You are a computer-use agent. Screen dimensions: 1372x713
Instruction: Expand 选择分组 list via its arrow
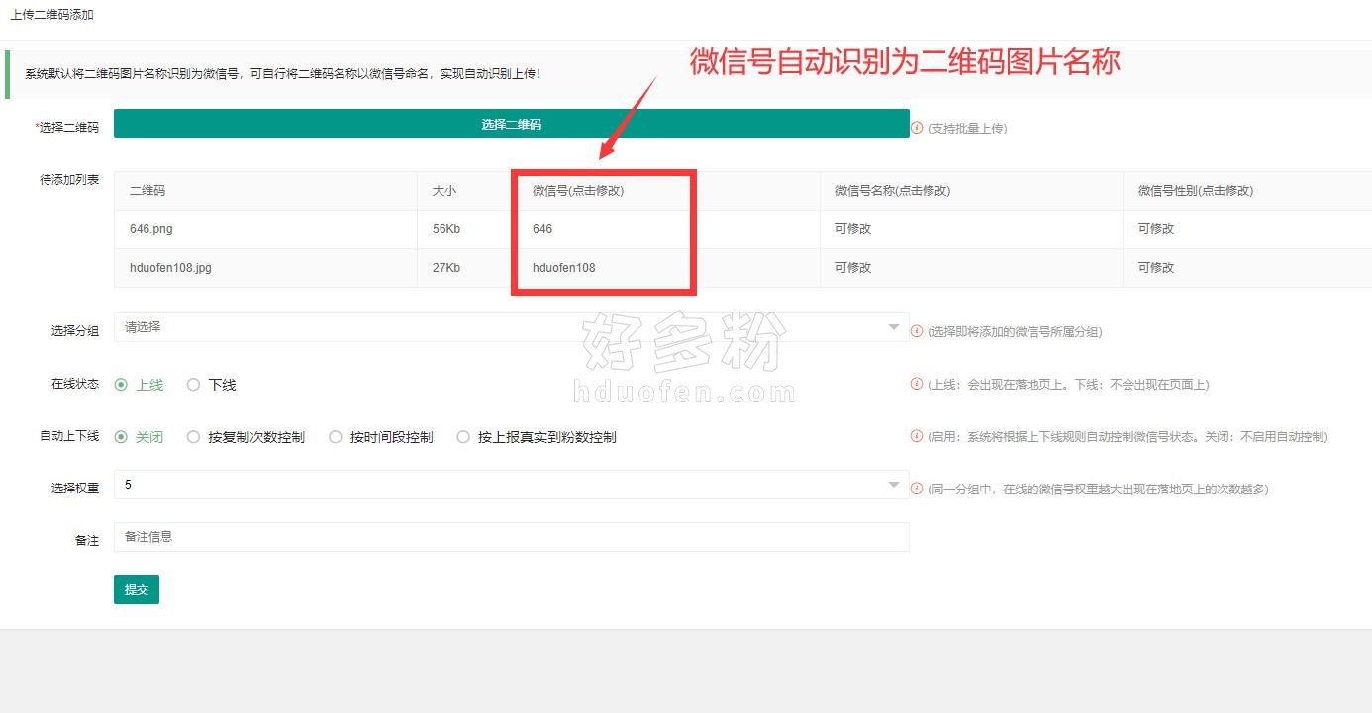pos(894,327)
